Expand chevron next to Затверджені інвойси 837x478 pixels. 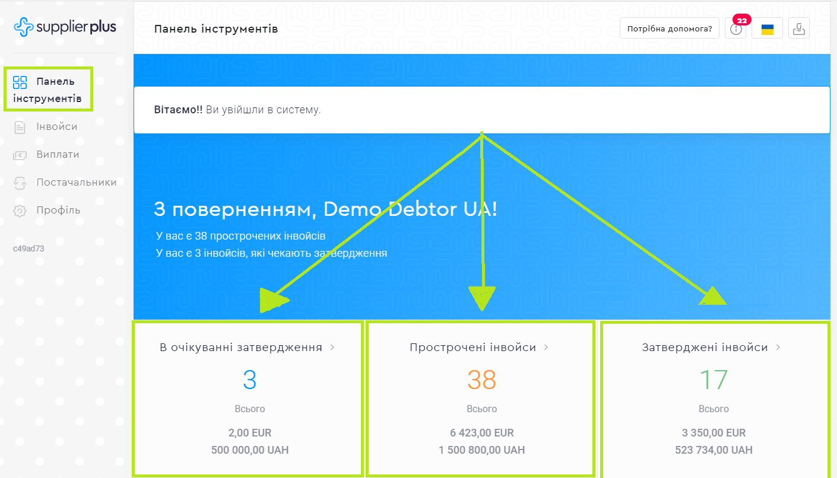[x=778, y=348]
